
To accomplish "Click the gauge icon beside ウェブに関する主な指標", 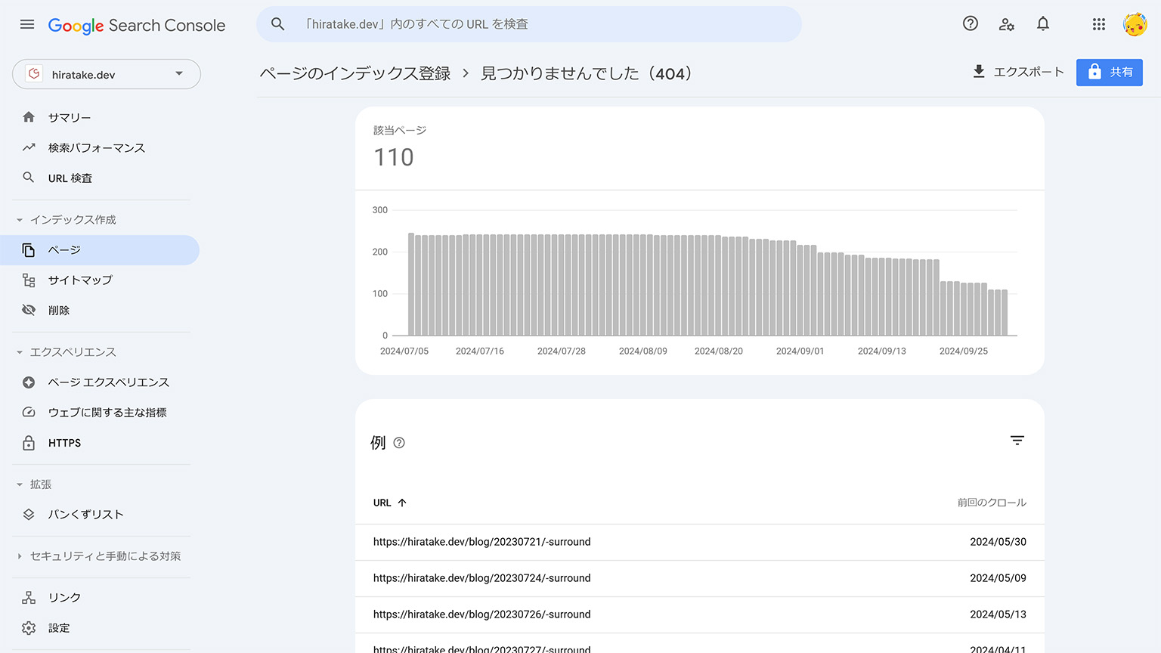I will pos(29,413).
